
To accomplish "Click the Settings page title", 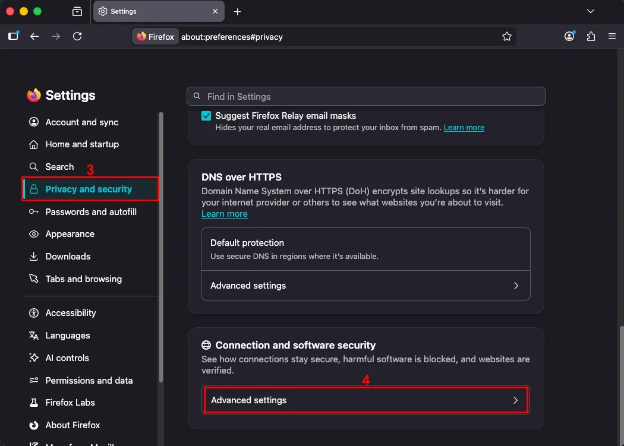I will 70,95.
